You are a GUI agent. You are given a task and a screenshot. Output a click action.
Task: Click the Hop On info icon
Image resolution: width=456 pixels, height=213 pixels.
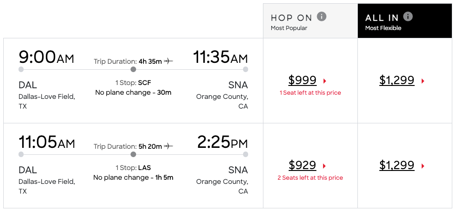click(x=321, y=17)
